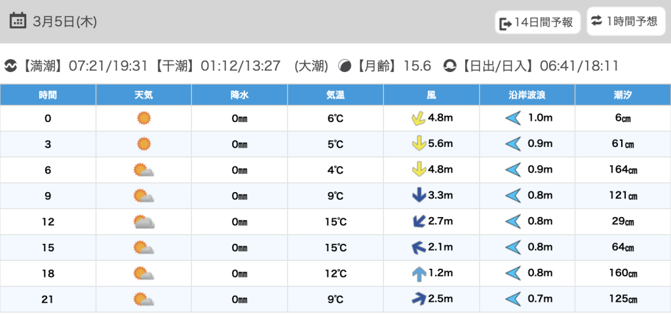Screen dimensions: 671x314
Task: Click the partly cloudy icon at hour 6
Action: click(144, 170)
